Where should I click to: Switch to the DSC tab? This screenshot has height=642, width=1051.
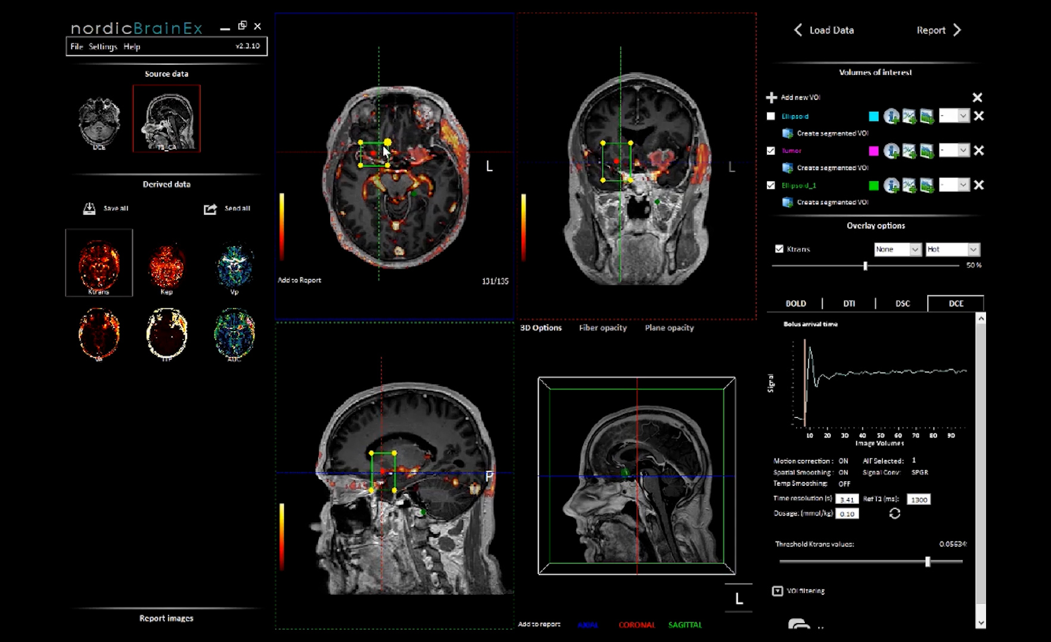903,304
